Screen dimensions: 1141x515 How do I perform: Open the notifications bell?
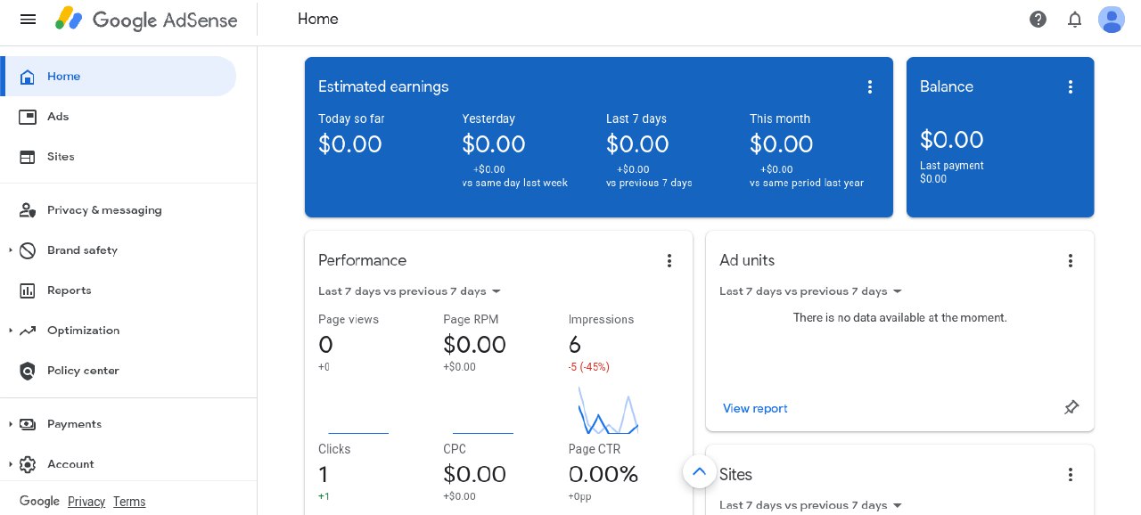tap(1075, 19)
